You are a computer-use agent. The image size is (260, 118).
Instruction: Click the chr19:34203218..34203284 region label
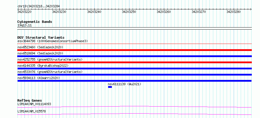pyautogui.click(x=39, y=6)
